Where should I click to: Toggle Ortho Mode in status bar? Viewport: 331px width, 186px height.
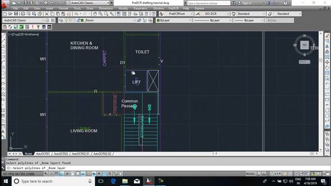point(62,174)
